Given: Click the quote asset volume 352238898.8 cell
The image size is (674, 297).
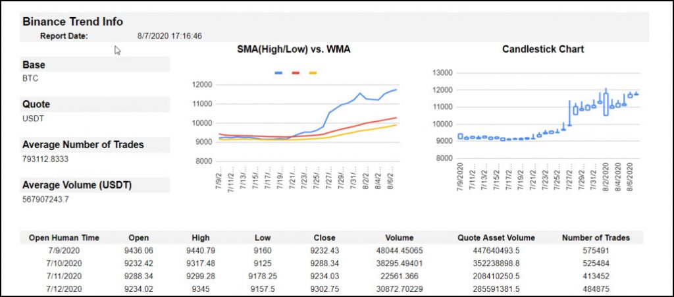Looking at the screenshot, I should point(496,263).
